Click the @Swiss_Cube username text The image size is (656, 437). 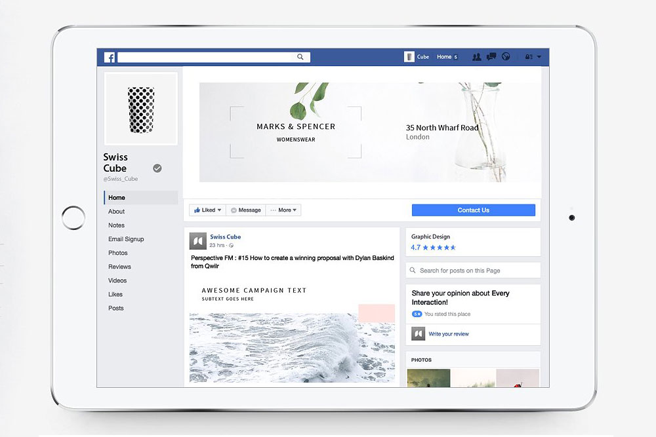click(121, 179)
